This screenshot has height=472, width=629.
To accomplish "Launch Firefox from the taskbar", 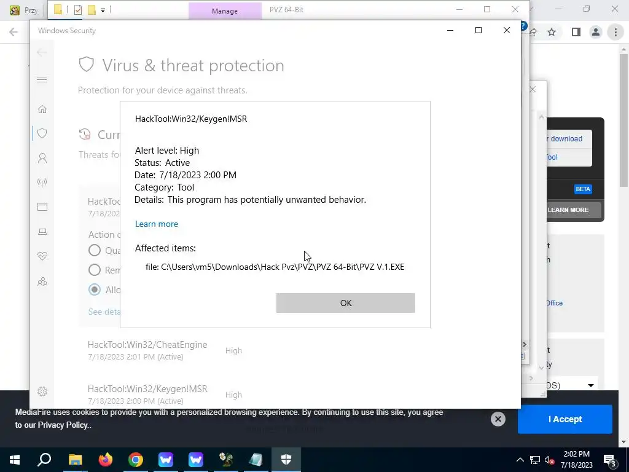I will [106, 460].
